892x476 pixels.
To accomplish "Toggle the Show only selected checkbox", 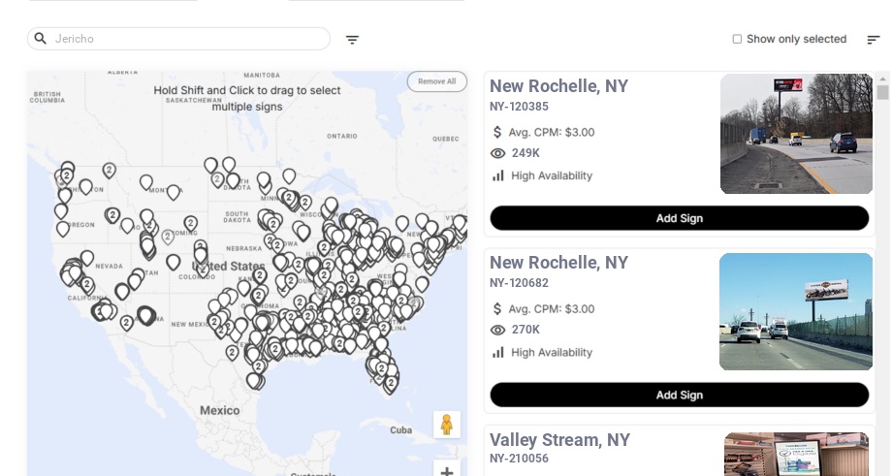I will pyautogui.click(x=737, y=40).
